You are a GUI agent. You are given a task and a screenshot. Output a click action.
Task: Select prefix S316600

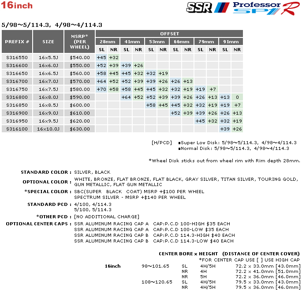pyautogui.click(x=17, y=65)
